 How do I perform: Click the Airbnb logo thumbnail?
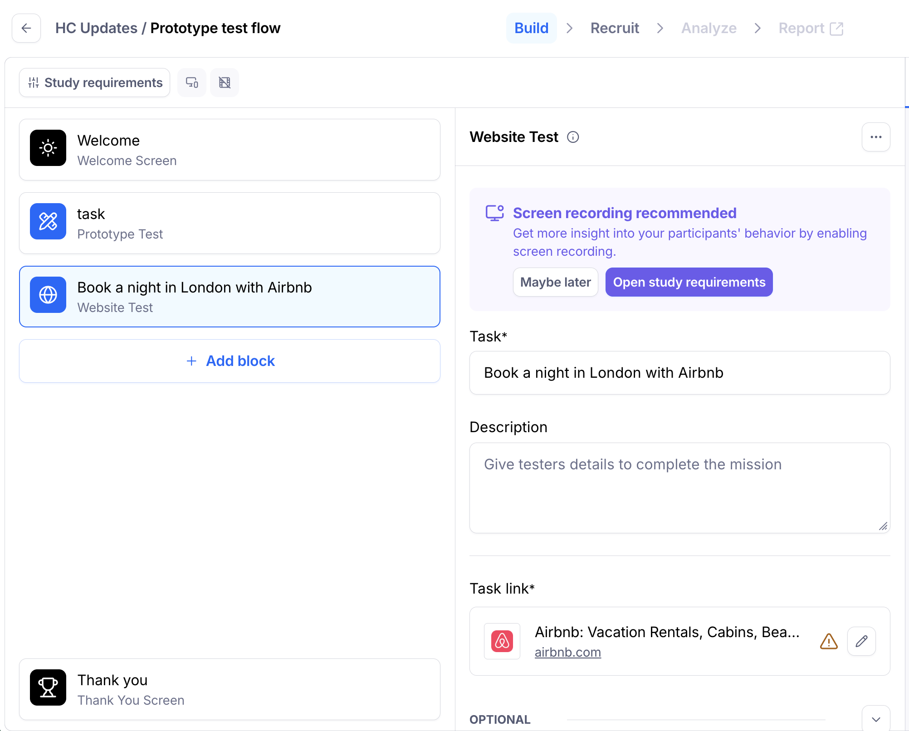pyautogui.click(x=502, y=641)
